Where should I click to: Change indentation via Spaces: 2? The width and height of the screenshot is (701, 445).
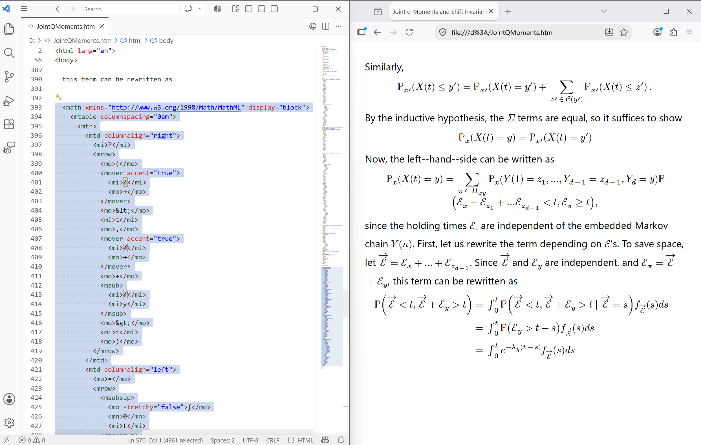222,440
